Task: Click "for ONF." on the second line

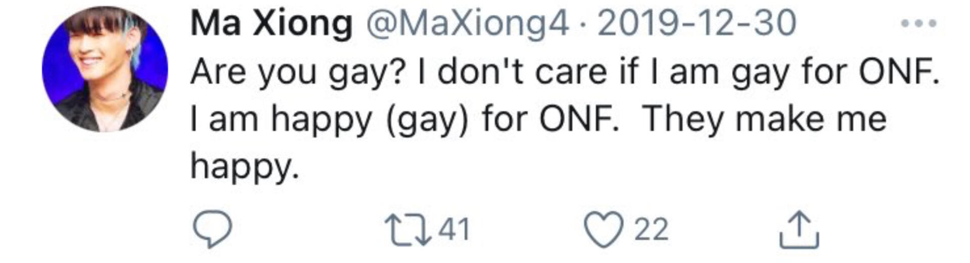Action: (550, 119)
